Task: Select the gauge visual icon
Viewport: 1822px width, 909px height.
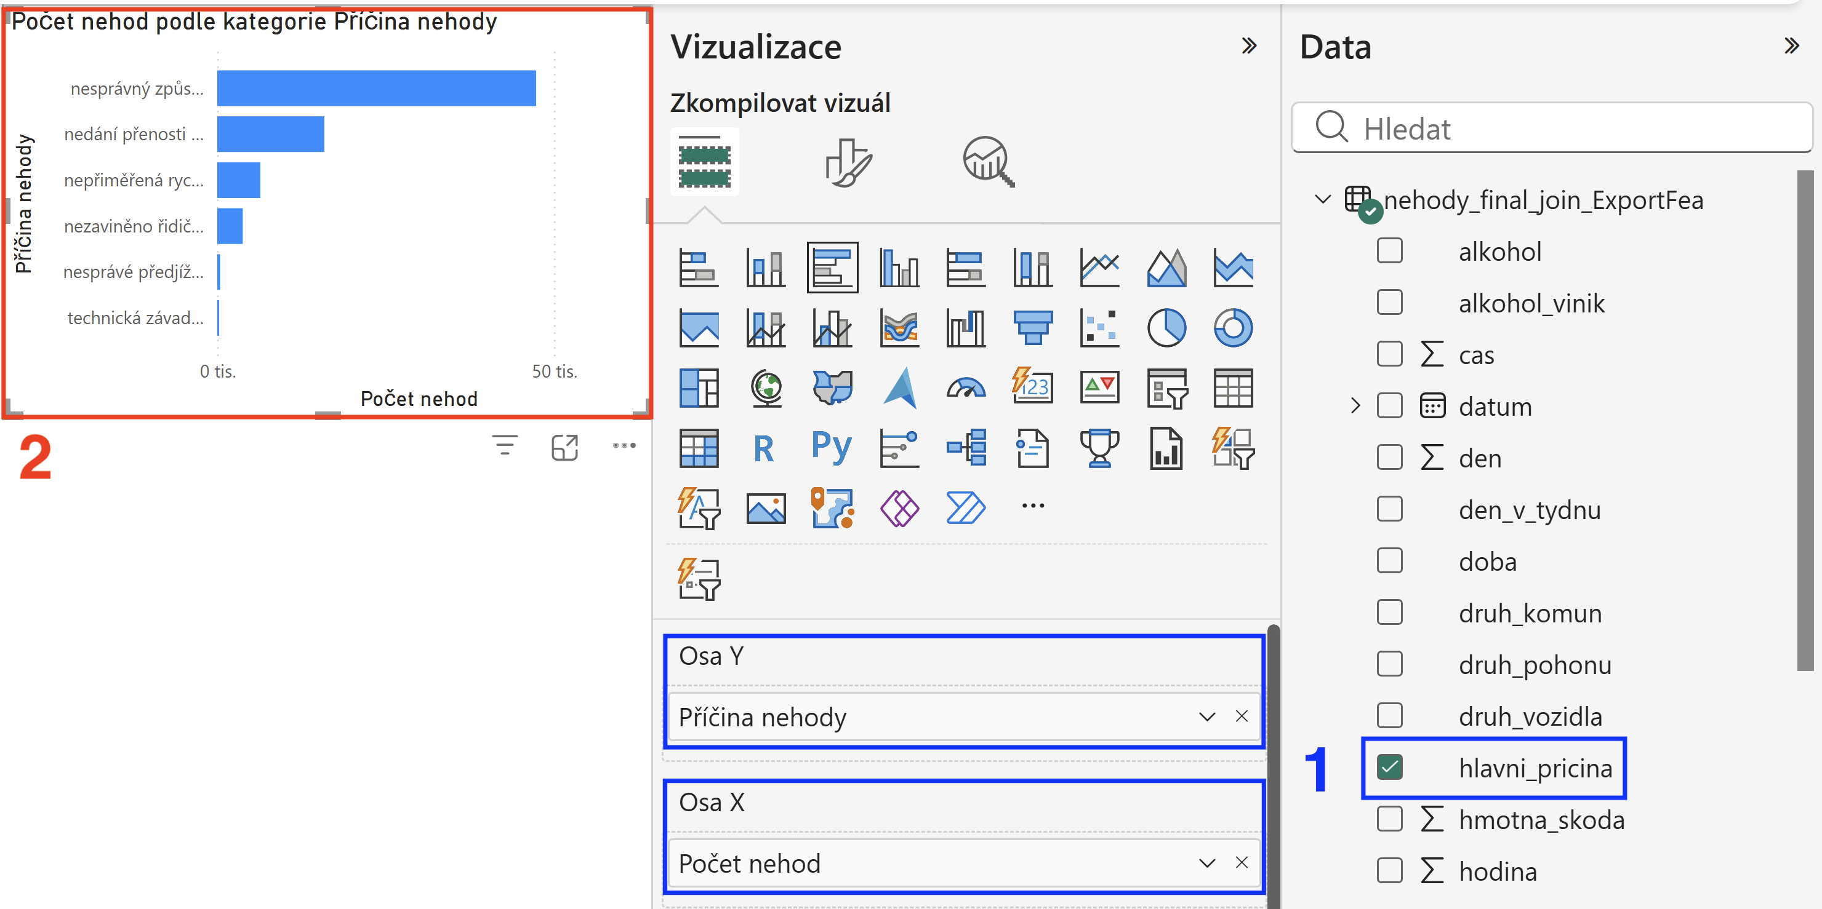Action: pos(965,387)
